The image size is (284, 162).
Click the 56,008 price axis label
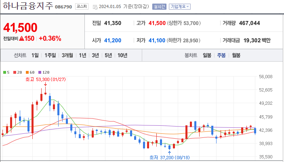266,77
